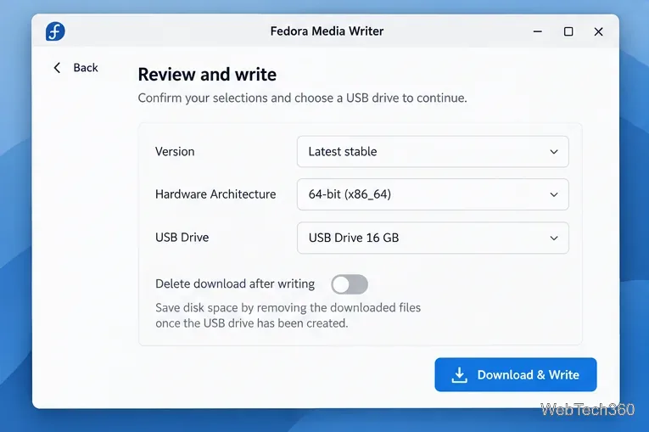Open the Hardware Architecture 64-bit (x86_64) dropdown
The image size is (649, 432).
433,194
